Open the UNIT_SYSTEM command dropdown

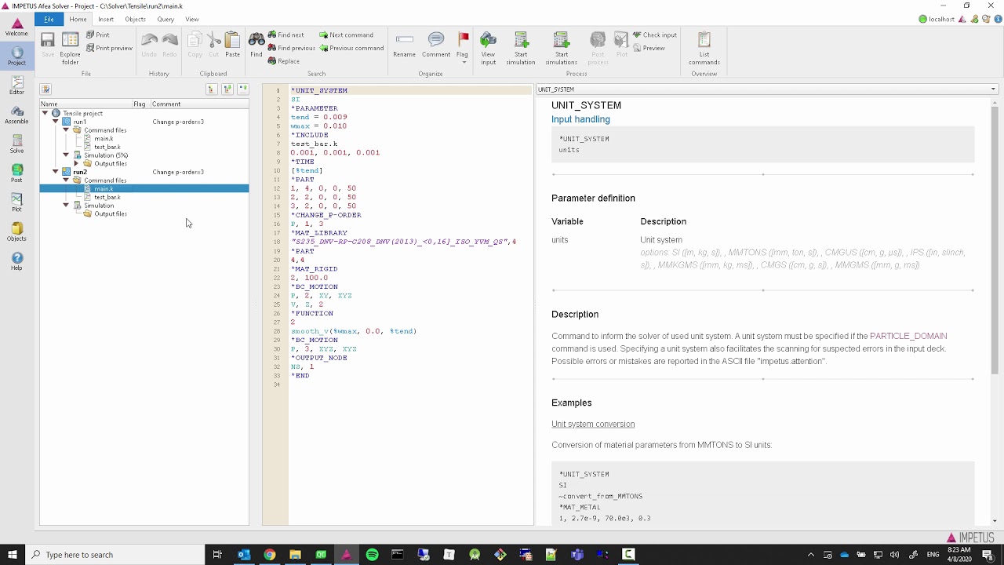993,89
